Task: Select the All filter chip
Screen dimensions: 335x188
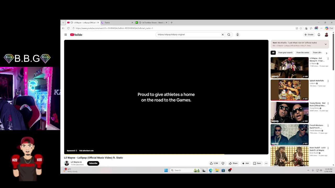Action: 273,52
